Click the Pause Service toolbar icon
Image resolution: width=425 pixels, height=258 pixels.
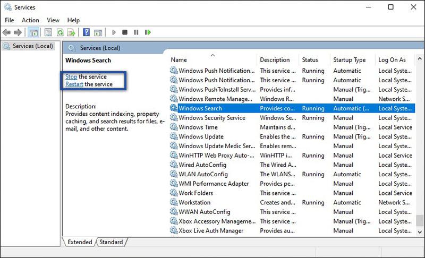click(136, 32)
